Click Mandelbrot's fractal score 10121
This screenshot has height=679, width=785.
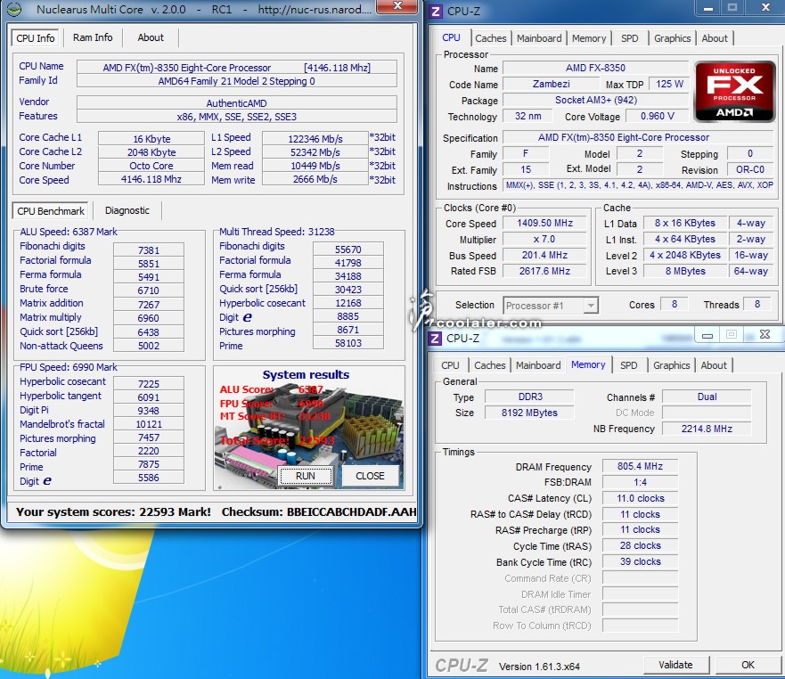tap(149, 424)
